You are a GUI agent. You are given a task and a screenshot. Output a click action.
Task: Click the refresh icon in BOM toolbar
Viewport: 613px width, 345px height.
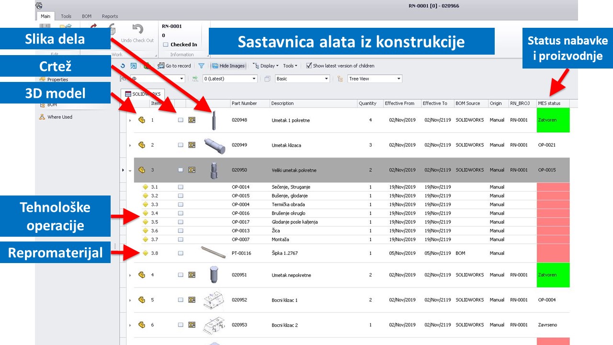tap(123, 66)
